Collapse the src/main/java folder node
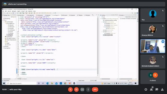 [4, 22]
